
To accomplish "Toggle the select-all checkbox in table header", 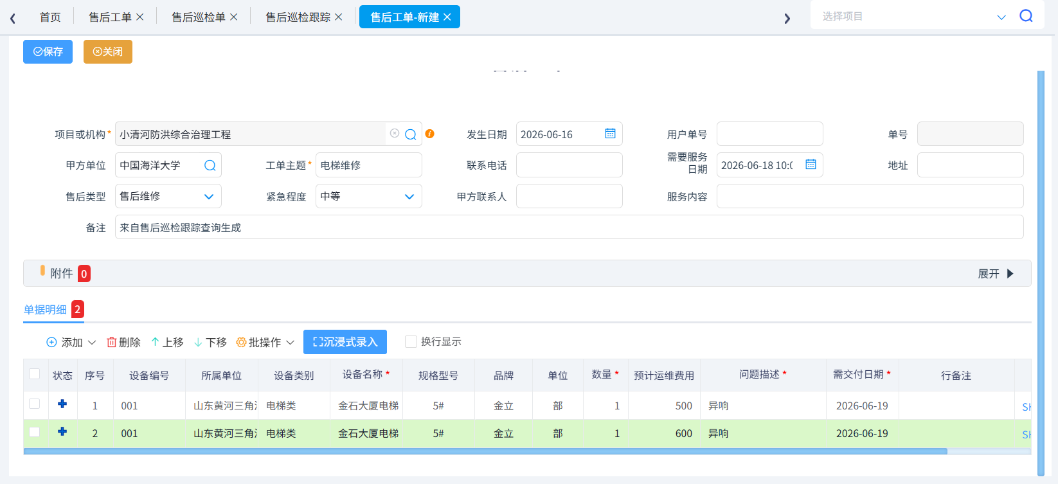I will (x=35, y=374).
